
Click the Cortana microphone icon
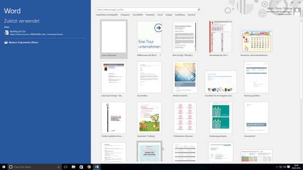point(59,167)
